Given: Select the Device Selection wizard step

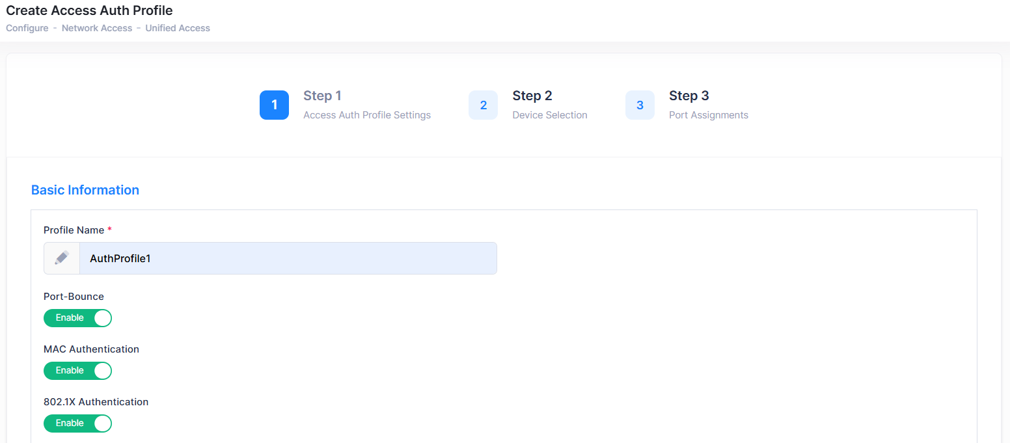Looking at the screenshot, I should point(549,114).
